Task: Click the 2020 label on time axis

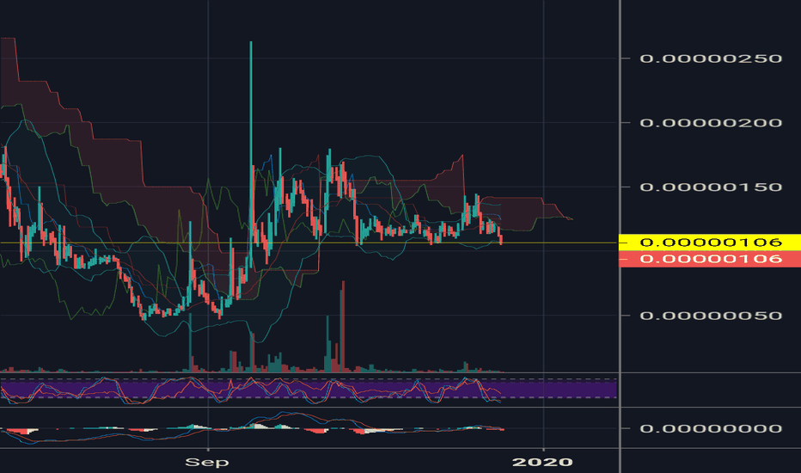Action: click(x=542, y=463)
